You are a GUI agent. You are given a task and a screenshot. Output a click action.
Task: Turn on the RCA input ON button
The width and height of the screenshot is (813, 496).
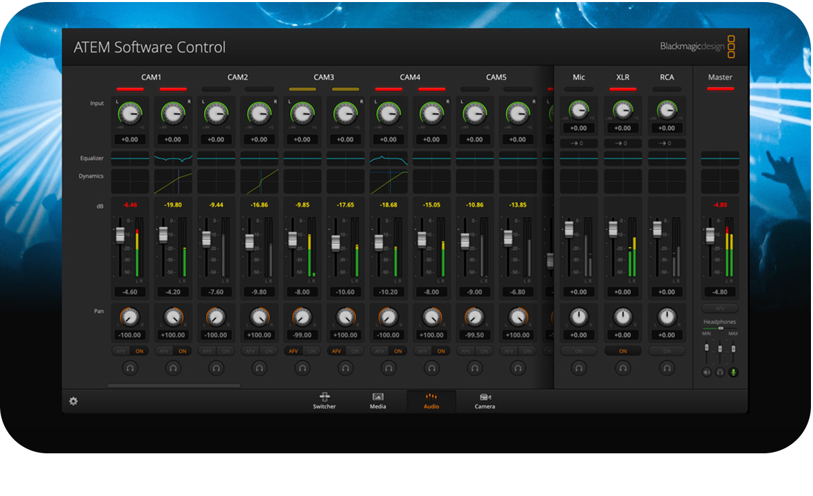(x=667, y=351)
